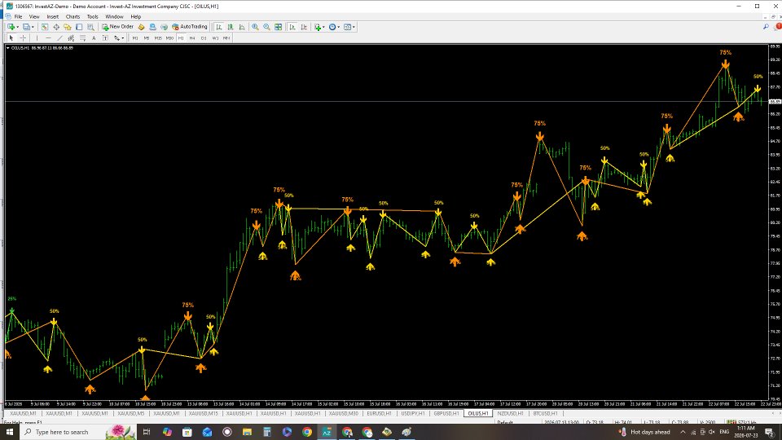
Task: Switch to the BTCUSD,H1 chart tab
Action: (545, 413)
